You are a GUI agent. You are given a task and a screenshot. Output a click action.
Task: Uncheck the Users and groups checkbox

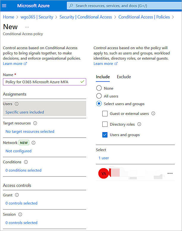coord(105,135)
